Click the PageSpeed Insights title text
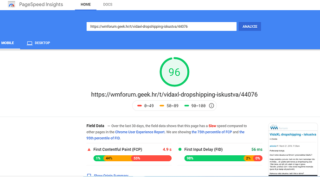This screenshot has width=320, height=177. pyautogui.click(x=41, y=5)
